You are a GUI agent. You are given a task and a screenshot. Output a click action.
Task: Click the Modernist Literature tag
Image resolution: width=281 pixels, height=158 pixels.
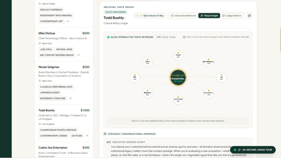pyautogui.click(x=53, y=98)
